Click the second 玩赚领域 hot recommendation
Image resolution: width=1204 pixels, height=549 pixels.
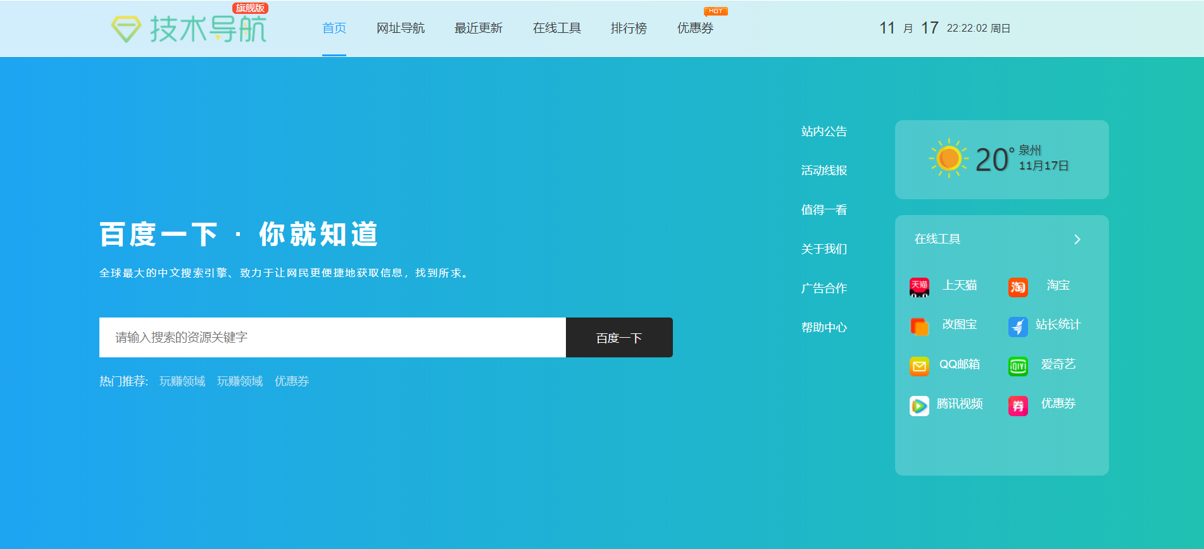(240, 381)
